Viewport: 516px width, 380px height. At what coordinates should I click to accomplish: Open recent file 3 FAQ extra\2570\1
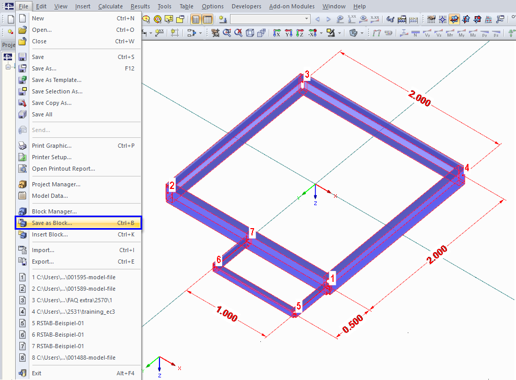(x=78, y=300)
